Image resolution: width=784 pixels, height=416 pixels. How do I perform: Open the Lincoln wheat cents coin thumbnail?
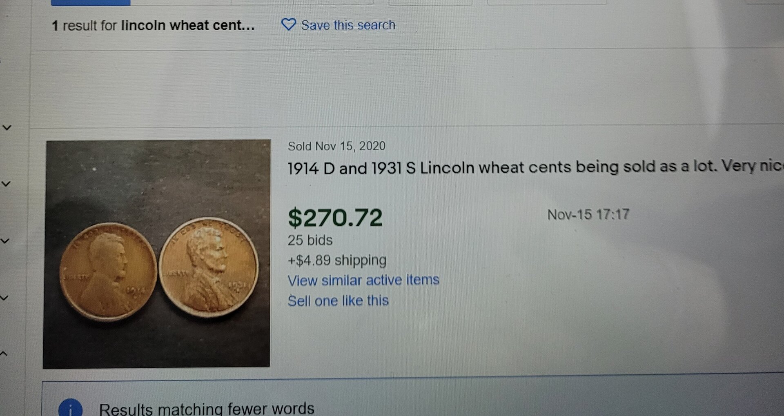[157, 254]
